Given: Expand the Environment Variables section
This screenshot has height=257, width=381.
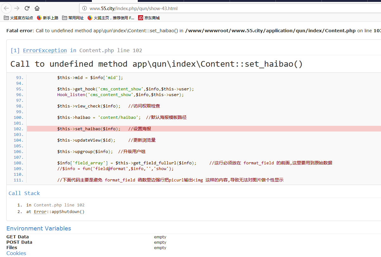Looking at the screenshot, I should [39, 229].
